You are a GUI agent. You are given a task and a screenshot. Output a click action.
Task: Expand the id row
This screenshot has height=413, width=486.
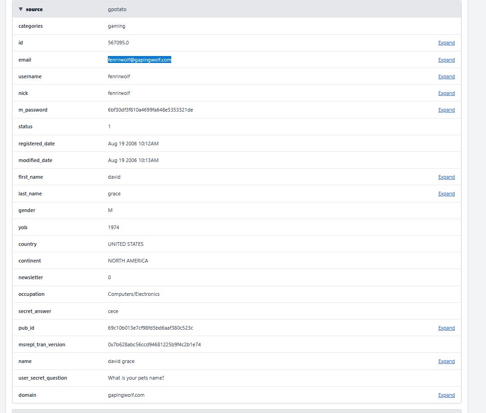446,43
